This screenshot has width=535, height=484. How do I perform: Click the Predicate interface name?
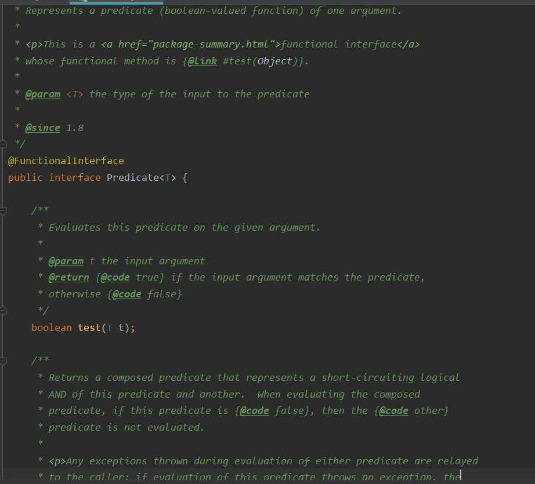click(x=132, y=177)
